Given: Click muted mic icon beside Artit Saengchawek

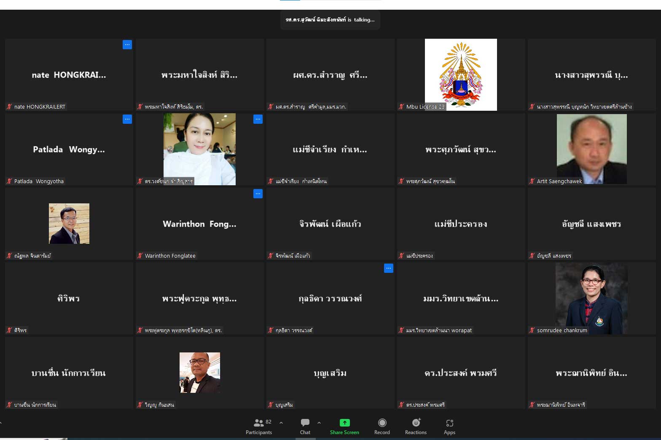Looking at the screenshot, I should coord(532,181).
